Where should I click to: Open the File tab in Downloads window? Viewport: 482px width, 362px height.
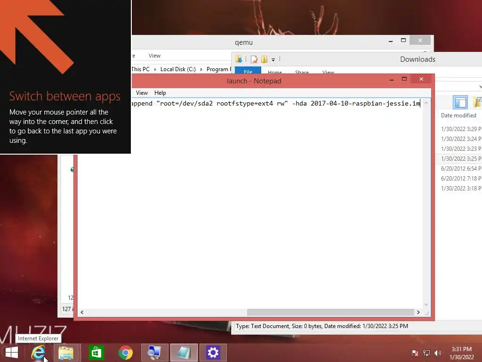pyautogui.click(x=248, y=71)
